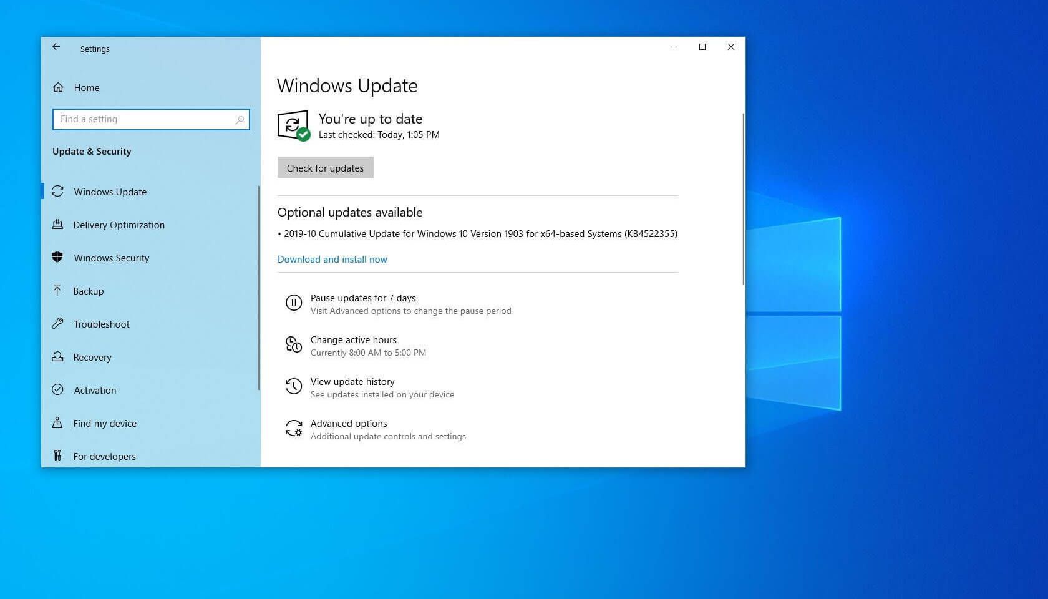The width and height of the screenshot is (1048, 599).
Task: Open Windows Update from the sidebar
Action: [110, 192]
